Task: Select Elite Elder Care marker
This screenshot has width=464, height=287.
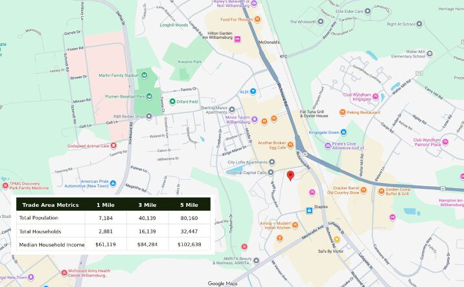Action: pos(367,11)
